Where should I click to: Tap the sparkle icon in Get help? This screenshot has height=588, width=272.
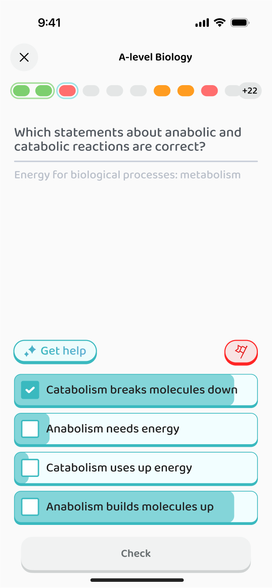pyautogui.click(x=30, y=351)
